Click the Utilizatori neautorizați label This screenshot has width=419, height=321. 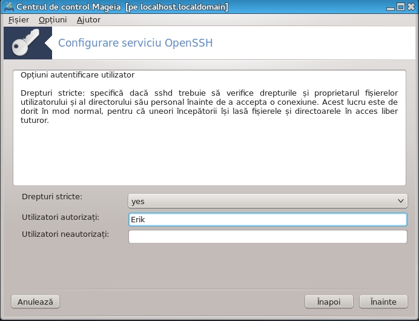pos(65,234)
